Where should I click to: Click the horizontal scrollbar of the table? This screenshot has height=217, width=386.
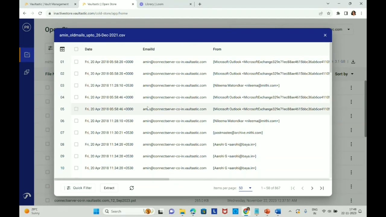tap(112, 179)
